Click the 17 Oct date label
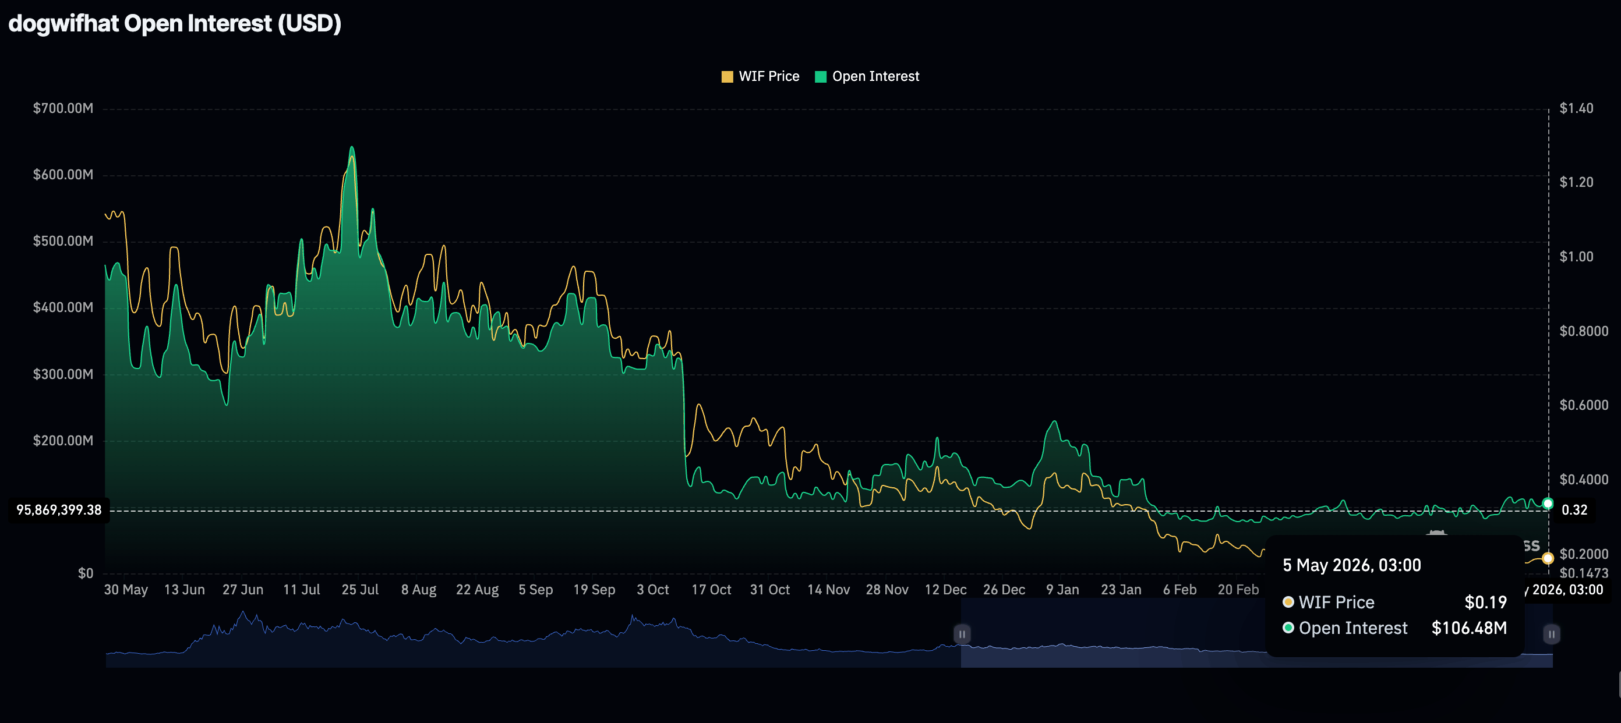Screen dimensions: 1621x723 click(x=711, y=590)
